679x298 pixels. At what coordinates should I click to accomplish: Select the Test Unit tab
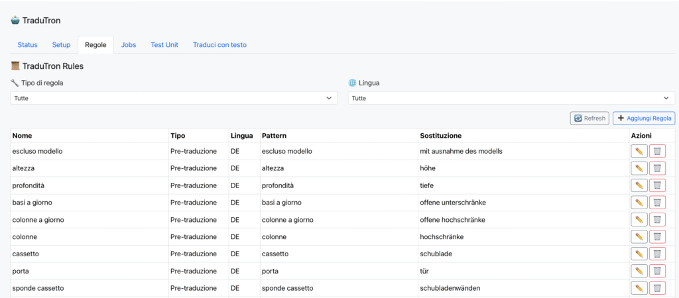coord(164,45)
